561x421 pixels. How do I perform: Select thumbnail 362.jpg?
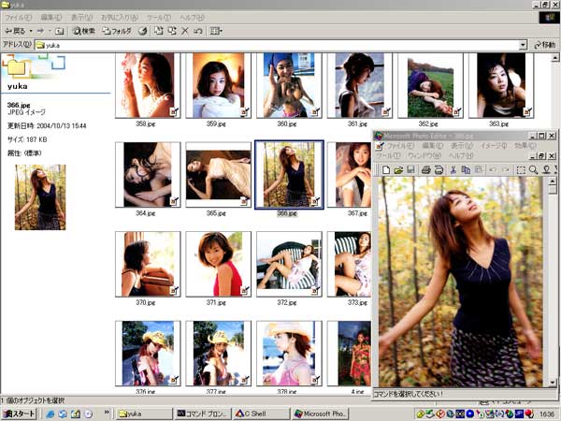pos(430,85)
